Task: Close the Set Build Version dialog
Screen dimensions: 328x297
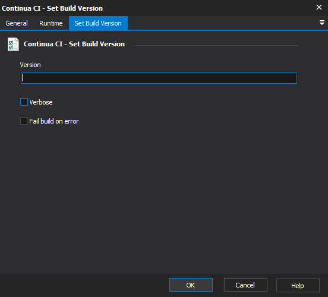Action: click(x=319, y=7)
